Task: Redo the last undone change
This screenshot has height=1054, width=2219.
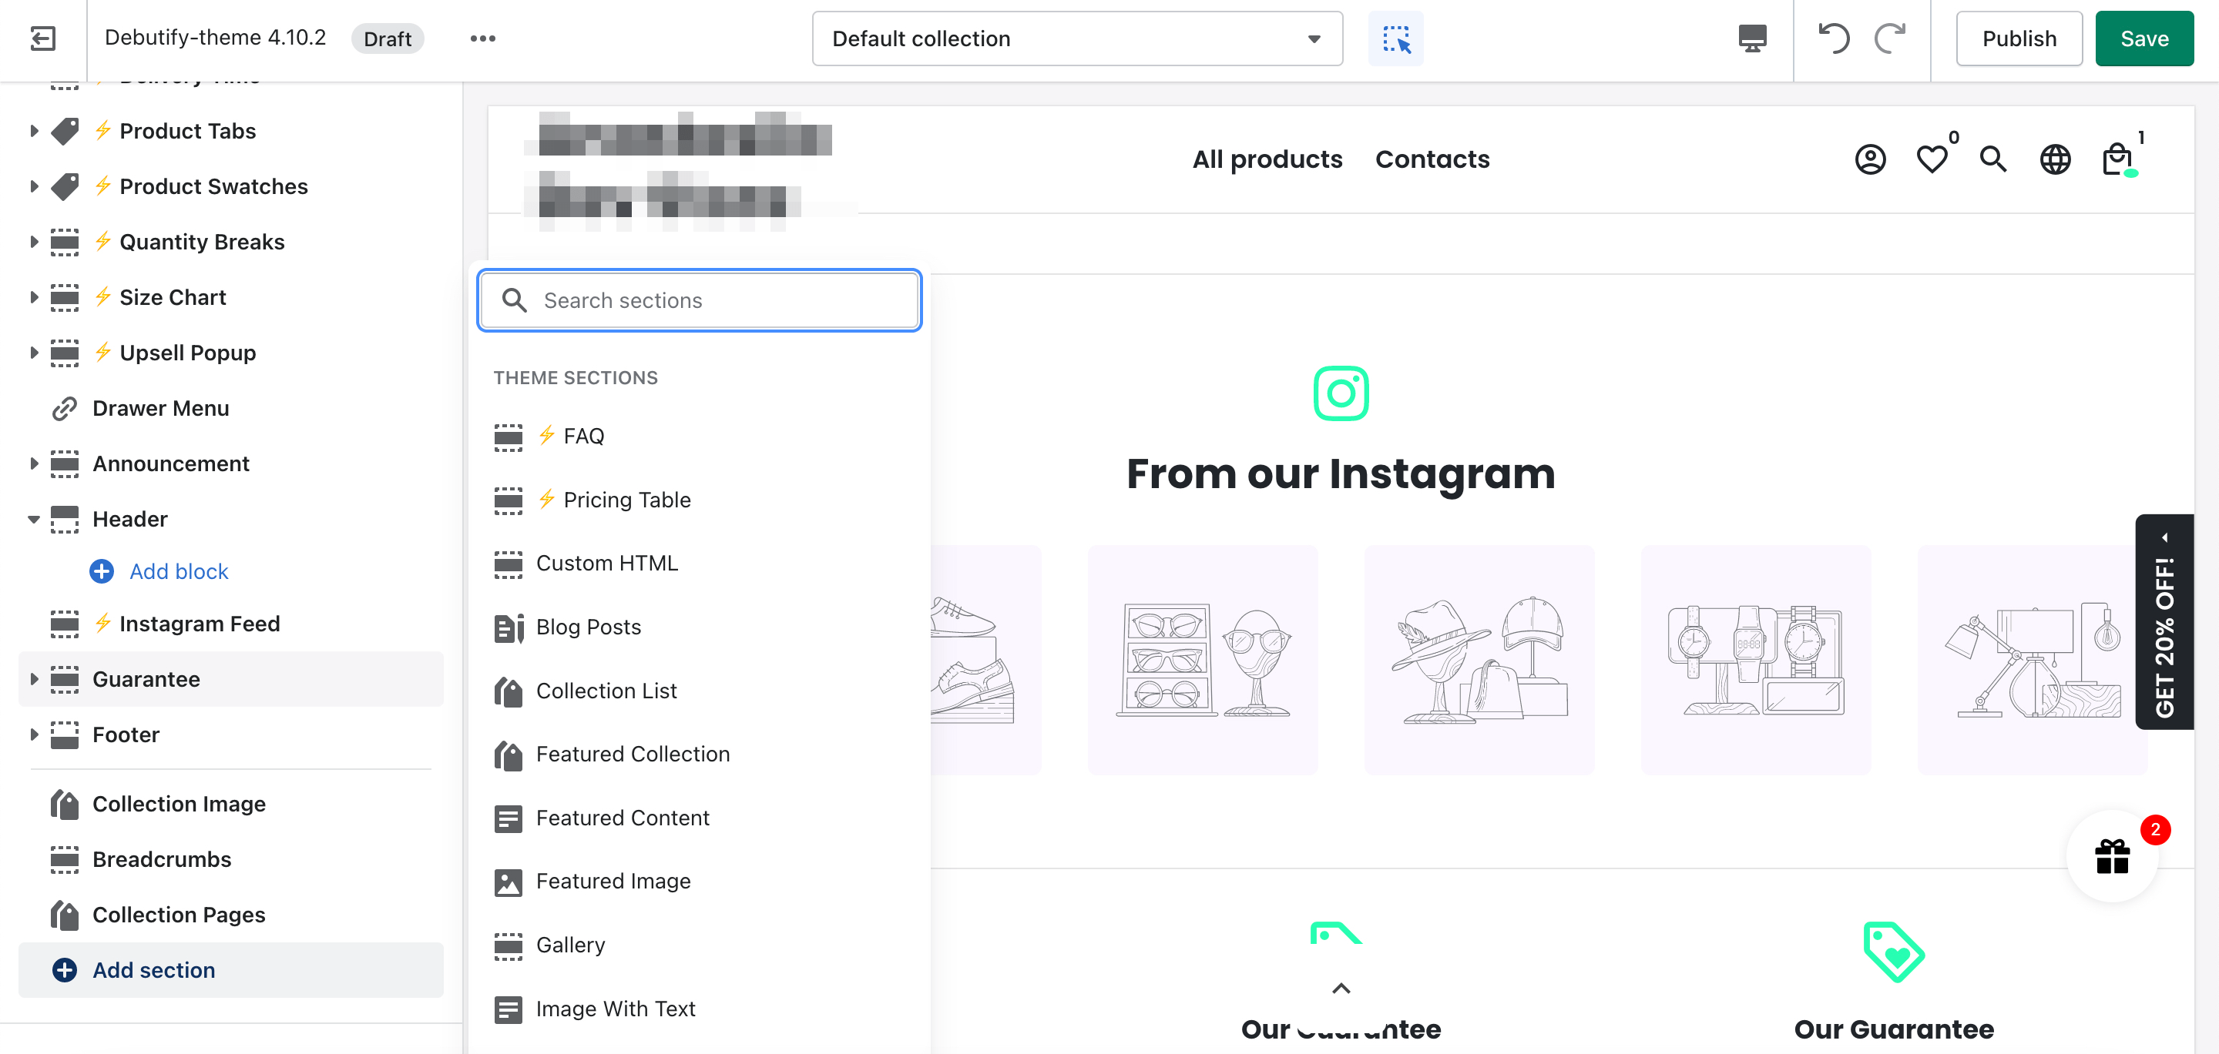Action: (x=1890, y=38)
